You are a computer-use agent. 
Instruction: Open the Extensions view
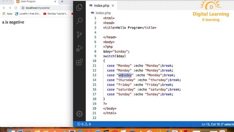(x=79, y=62)
